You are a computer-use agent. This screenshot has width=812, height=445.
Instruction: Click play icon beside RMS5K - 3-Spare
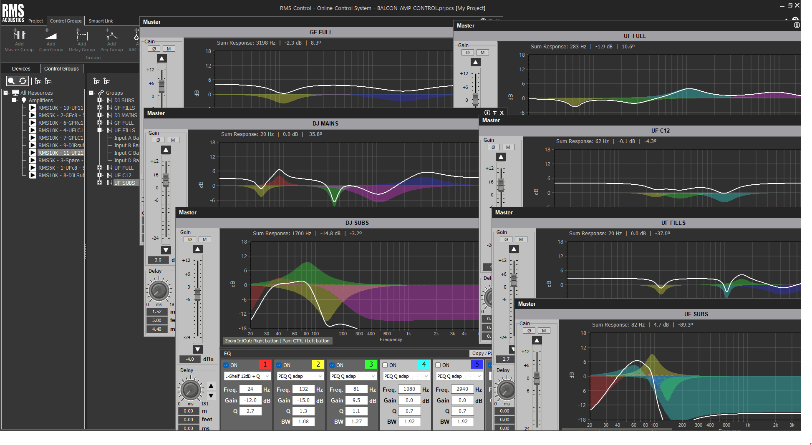point(33,160)
